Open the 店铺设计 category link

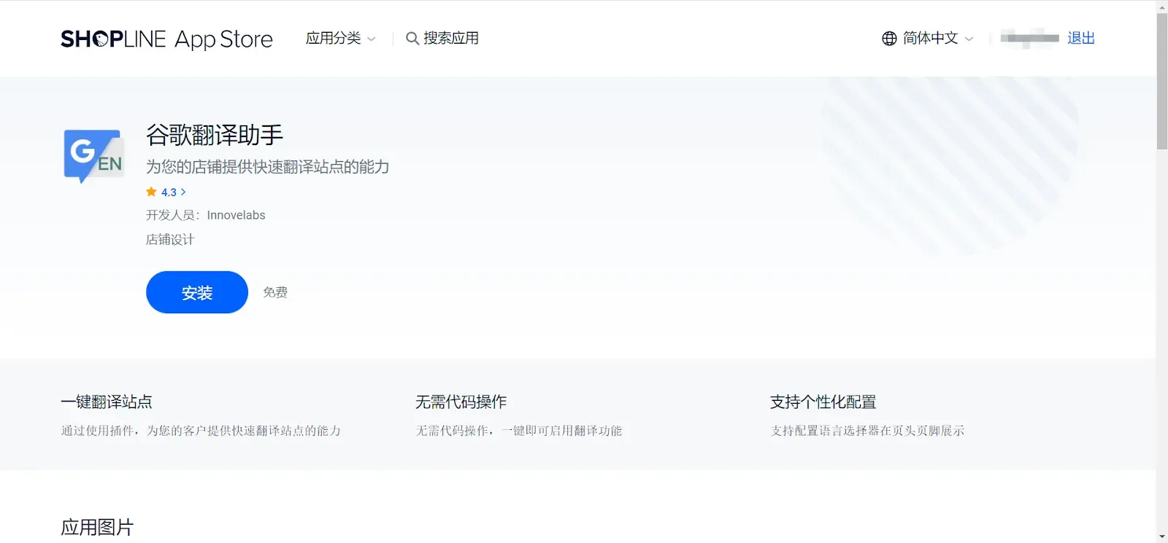click(170, 240)
